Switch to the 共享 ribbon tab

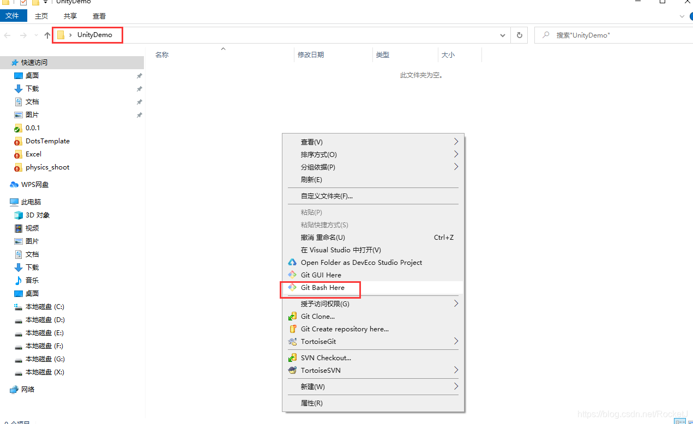pyautogui.click(x=70, y=16)
